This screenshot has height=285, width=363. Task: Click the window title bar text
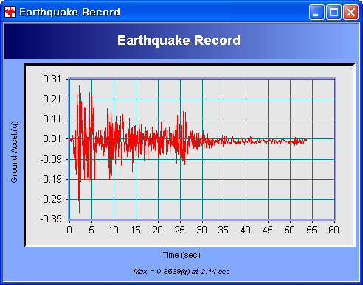pos(69,12)
